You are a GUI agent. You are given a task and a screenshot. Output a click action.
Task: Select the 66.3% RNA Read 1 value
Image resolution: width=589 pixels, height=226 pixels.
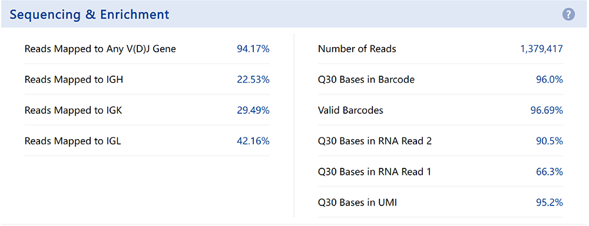(x=549, y=172)
